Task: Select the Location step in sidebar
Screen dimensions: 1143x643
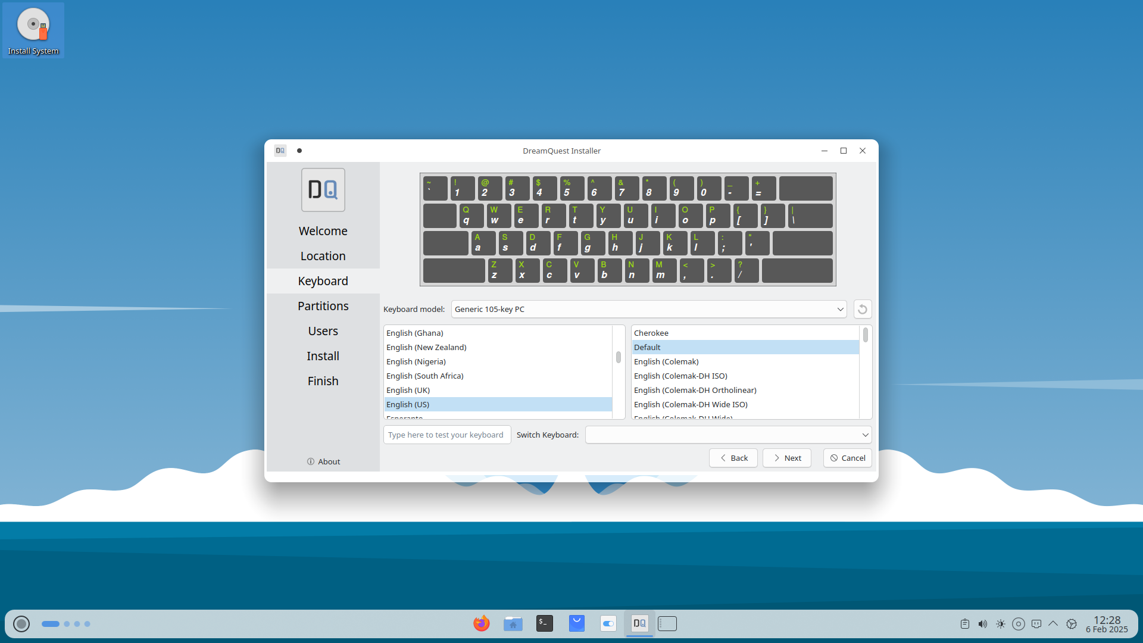Action: 323,256
